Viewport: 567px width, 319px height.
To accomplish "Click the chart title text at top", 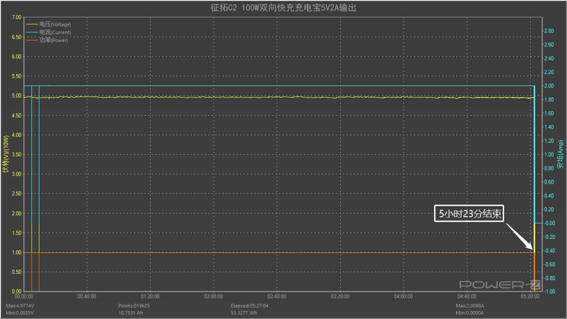I will click(x=283, y=7).
